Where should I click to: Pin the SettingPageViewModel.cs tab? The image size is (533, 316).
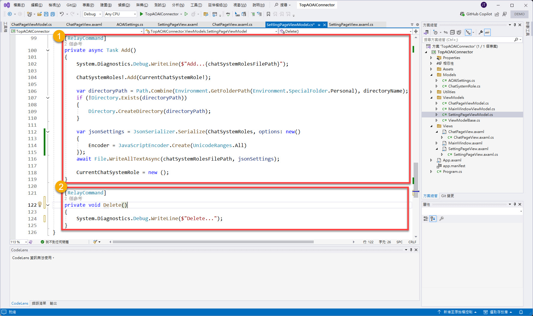tap(319, 25)
